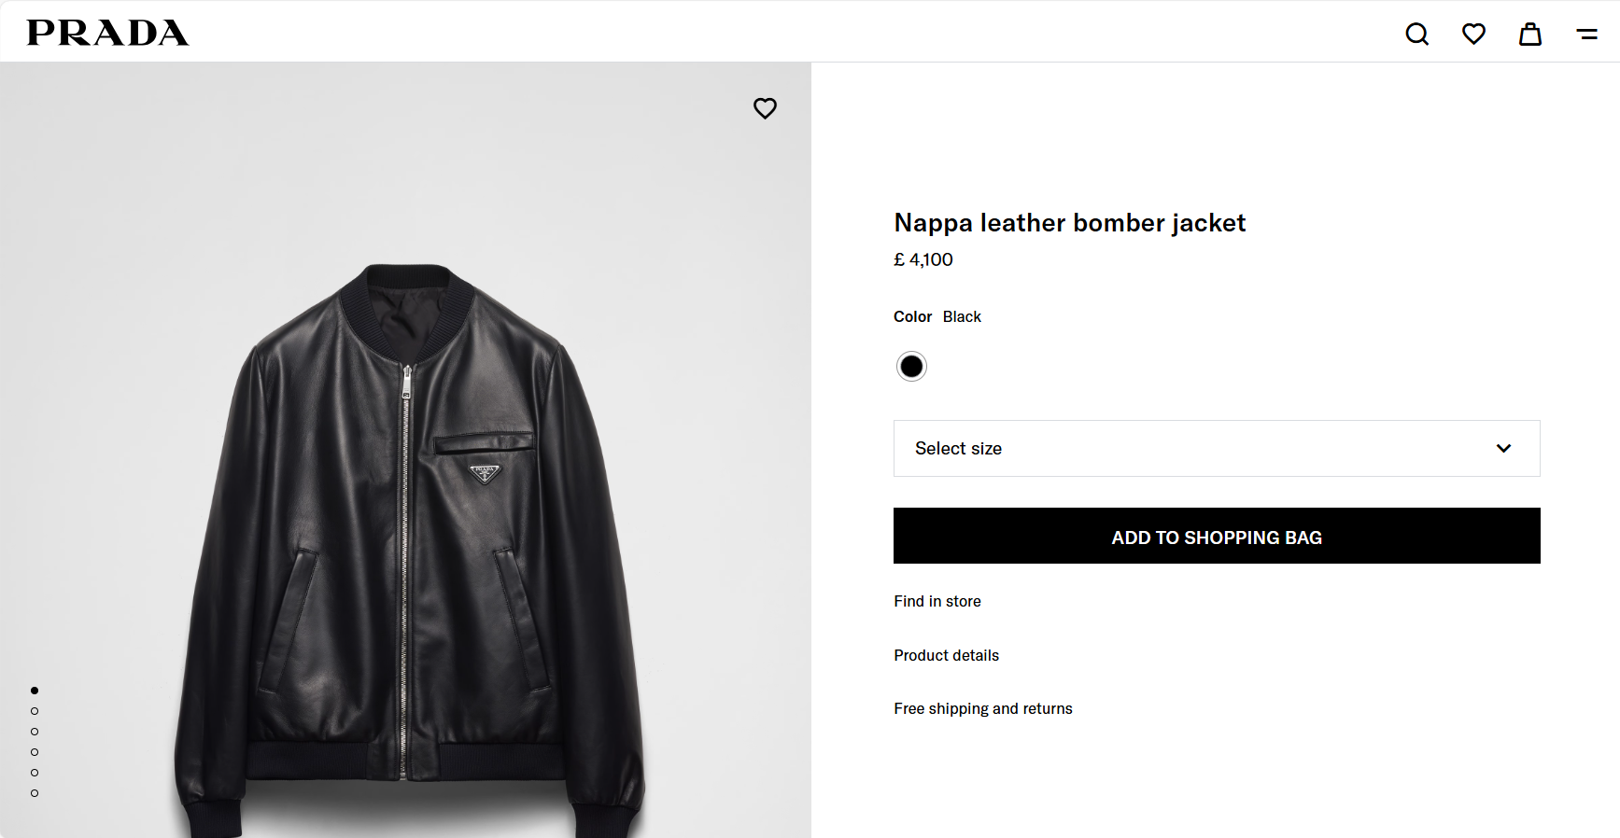This screenshot has width=1620, height=838.
Task: Select the first image carousel dot
Action: click(x=35, y=691)
